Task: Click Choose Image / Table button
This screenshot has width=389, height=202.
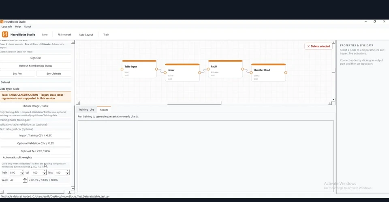Action: pyautogui.click(x=36, y=106)
